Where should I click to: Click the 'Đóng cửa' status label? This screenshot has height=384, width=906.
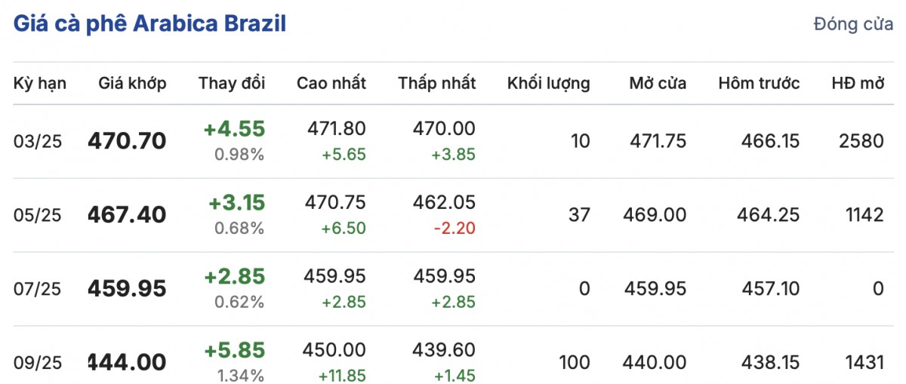tap(853, 24)
